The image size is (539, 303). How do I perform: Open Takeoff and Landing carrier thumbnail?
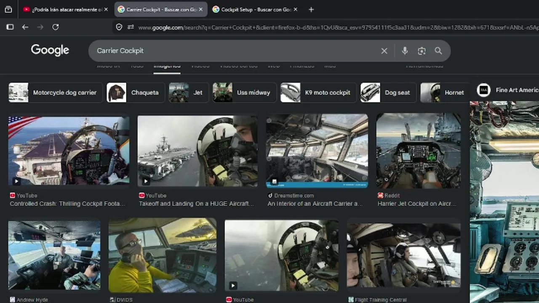[x=197, y=151]
